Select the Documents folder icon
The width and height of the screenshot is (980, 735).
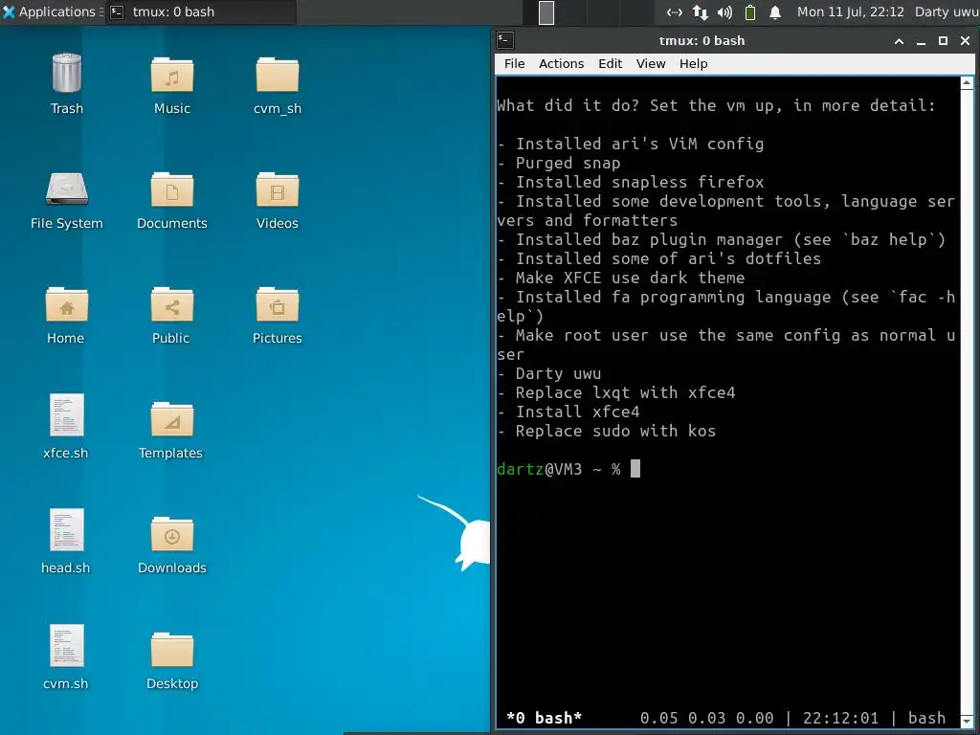(x=172, y=200)
